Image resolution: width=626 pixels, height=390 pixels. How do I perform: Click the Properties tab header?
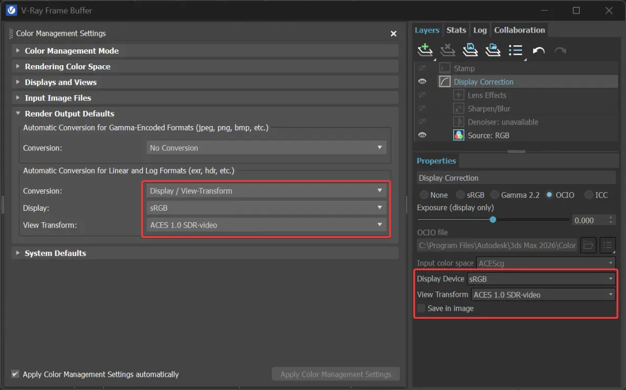pos(436,161)
